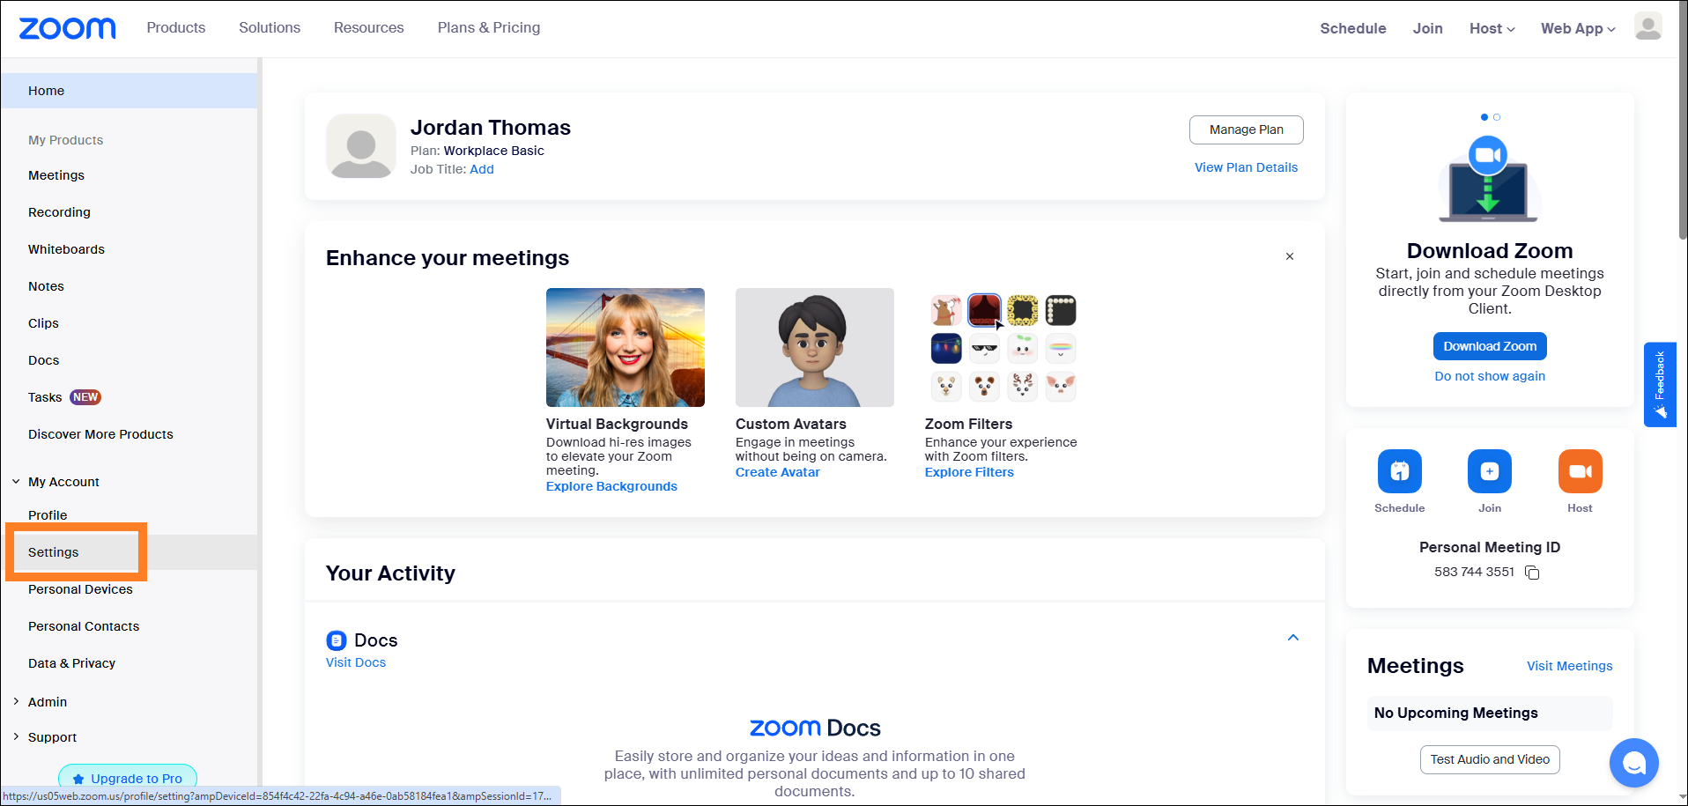Open Discover More Products
1688x806 pixels.
(x=100, y=434)
